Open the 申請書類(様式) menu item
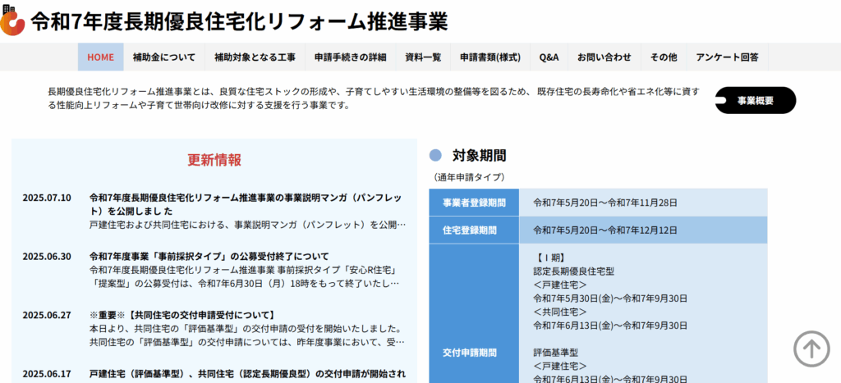This screenshot has width=841, height=383. [490, 57]
